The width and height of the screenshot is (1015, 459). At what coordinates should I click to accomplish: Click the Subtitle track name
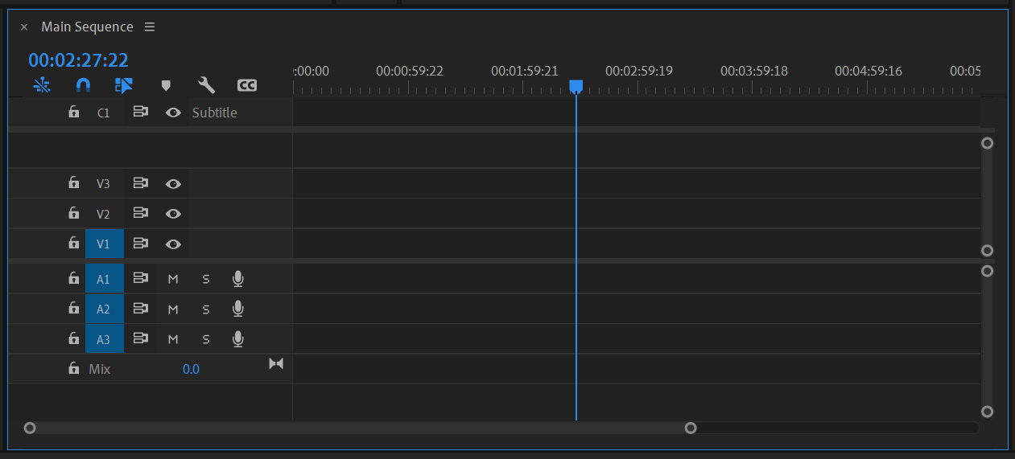tap(214, 113)
